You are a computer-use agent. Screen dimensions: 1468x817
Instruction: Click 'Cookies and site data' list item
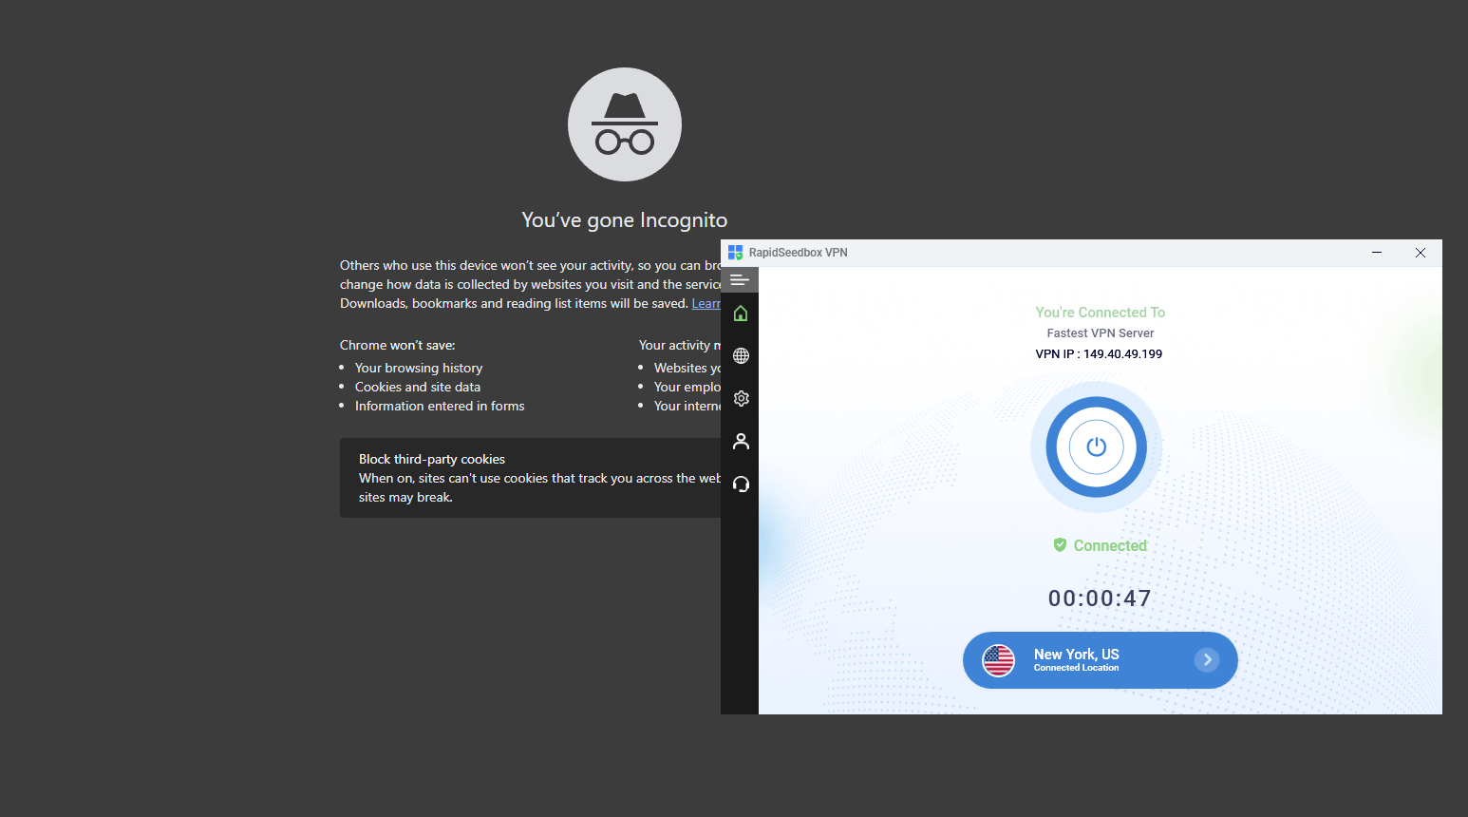click(418, 387)
